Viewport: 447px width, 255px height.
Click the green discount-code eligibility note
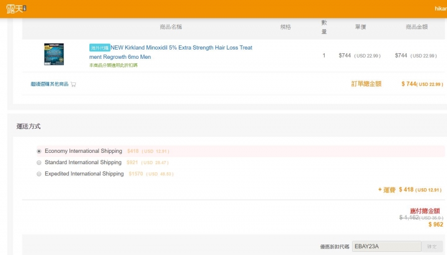(x=113, y=66)
